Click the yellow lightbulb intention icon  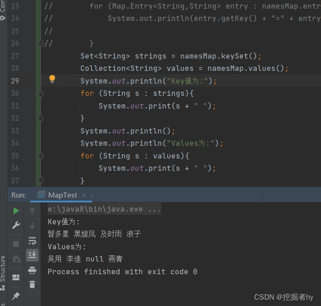pyautogui.click(x=52, y=79)
